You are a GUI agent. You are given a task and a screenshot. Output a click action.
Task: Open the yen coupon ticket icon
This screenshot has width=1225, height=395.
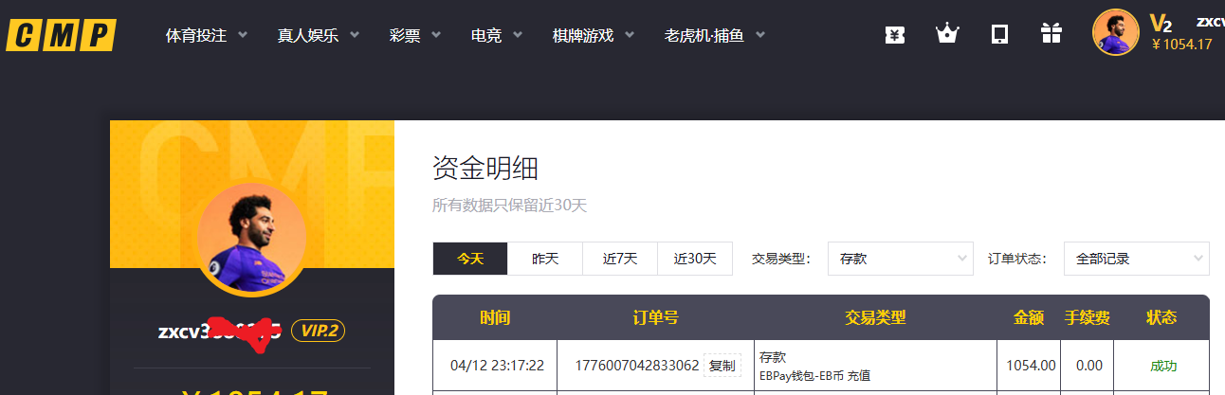coord(894,35)
